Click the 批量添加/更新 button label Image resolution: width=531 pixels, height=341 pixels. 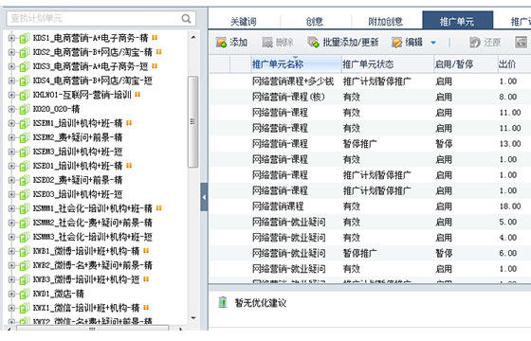coord(351,43)
